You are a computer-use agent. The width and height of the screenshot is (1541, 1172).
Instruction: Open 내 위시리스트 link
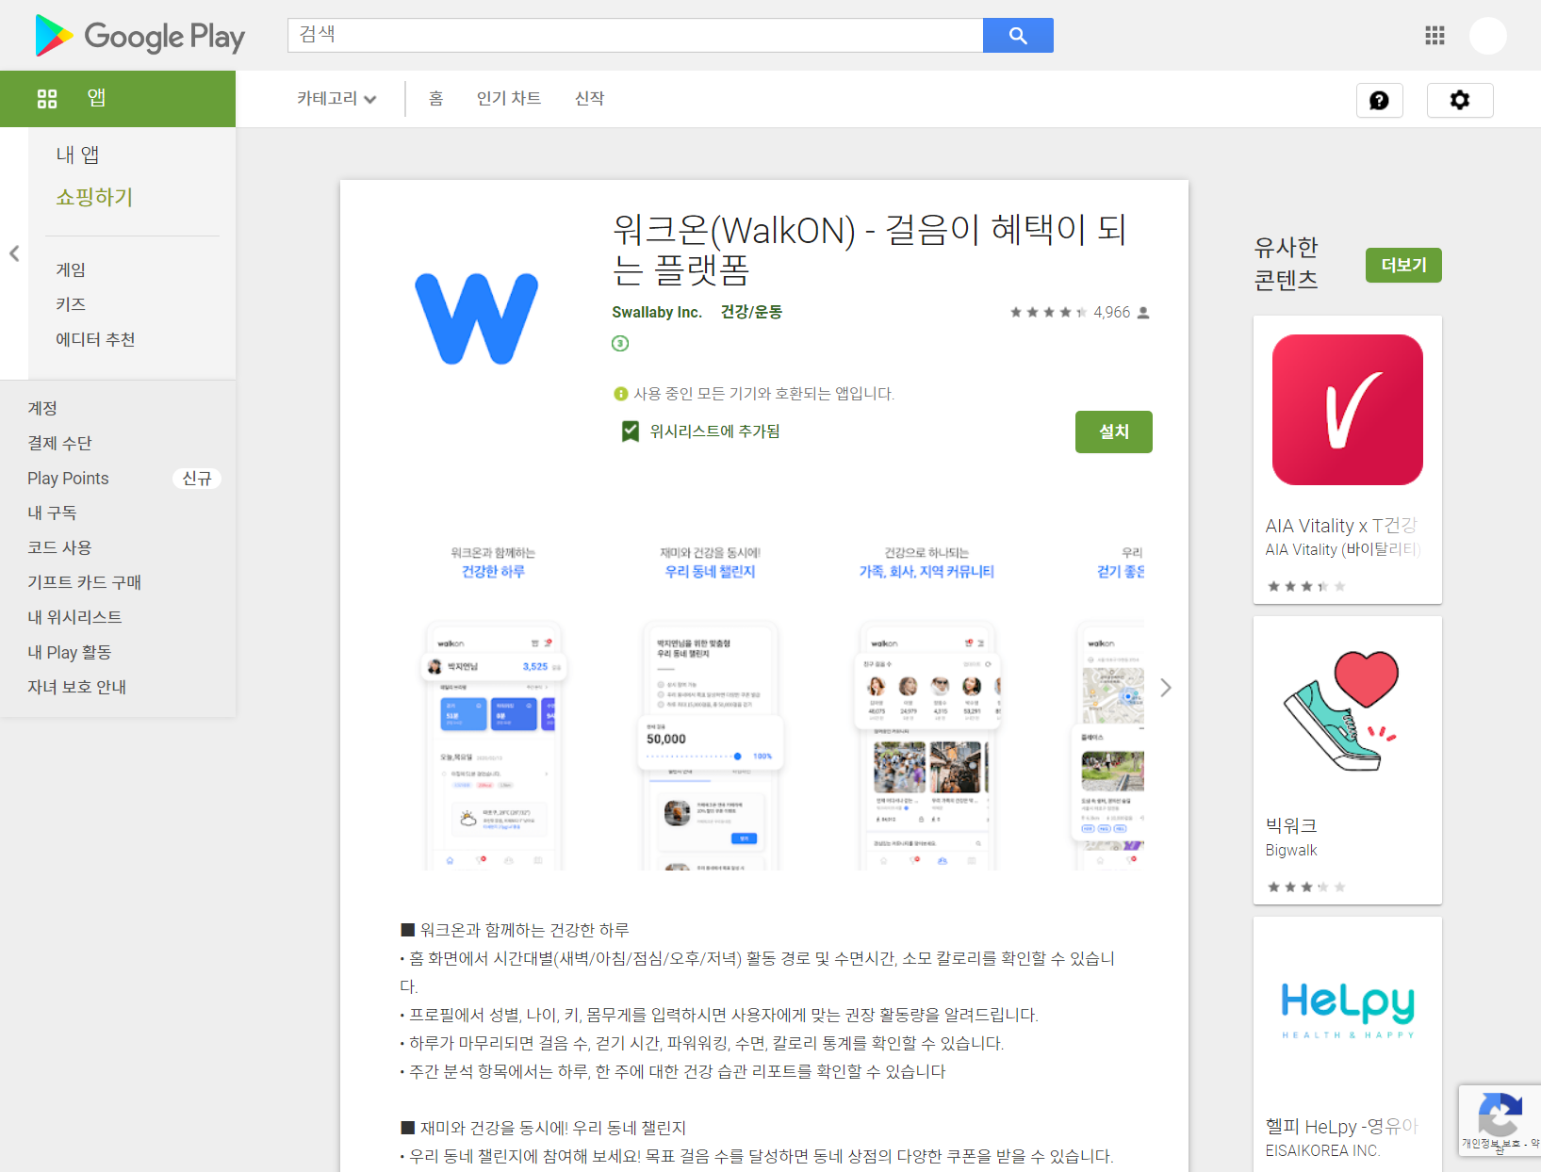point(74,617)
